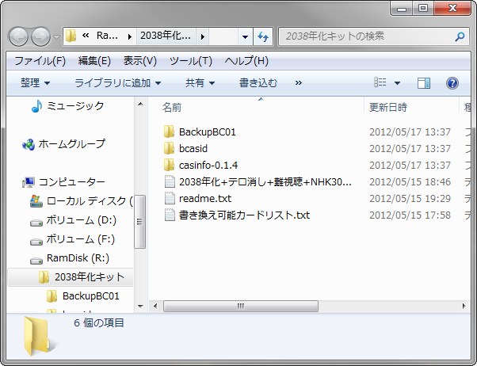Screen dimensions: 477x366
Task: Click the refresh button beside address bar
Action: (x=264, y=36)
